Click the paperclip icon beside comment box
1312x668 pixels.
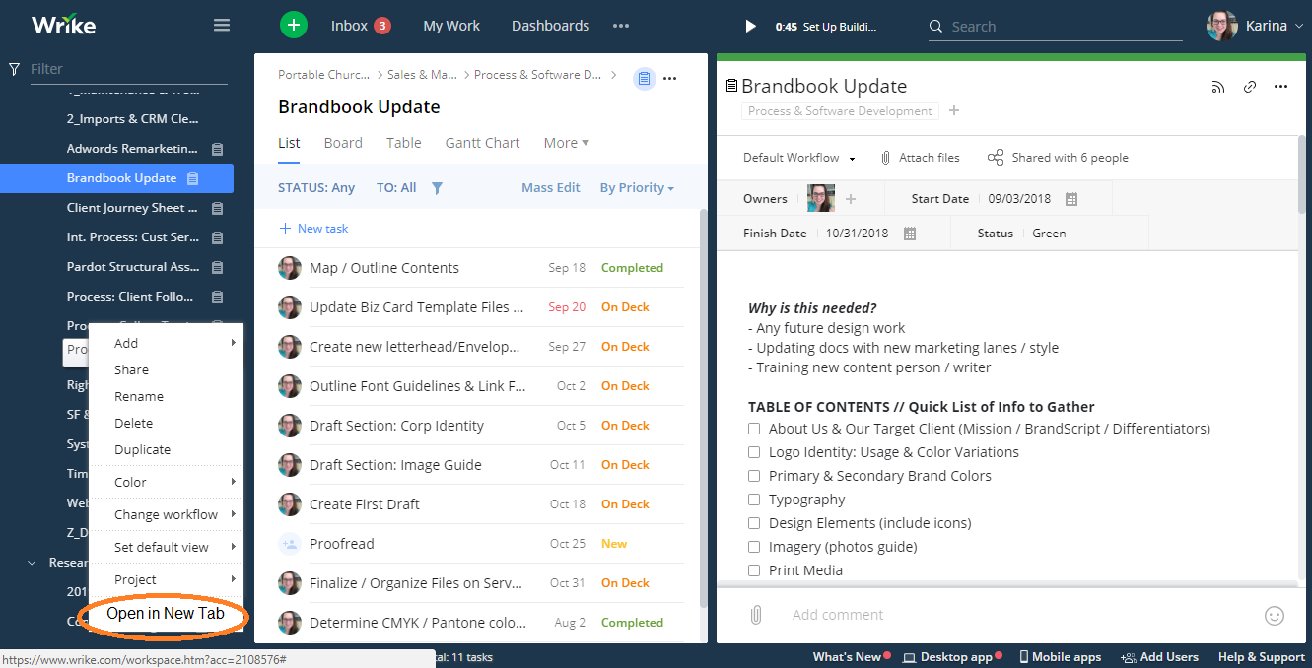tap(756, 615)
